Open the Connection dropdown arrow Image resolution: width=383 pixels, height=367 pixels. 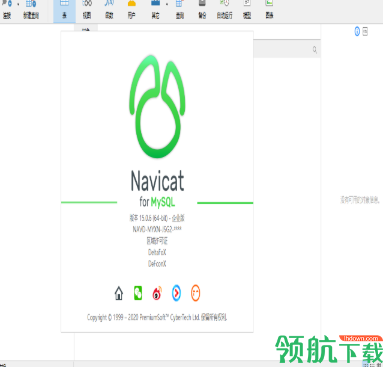coord(19,4)
